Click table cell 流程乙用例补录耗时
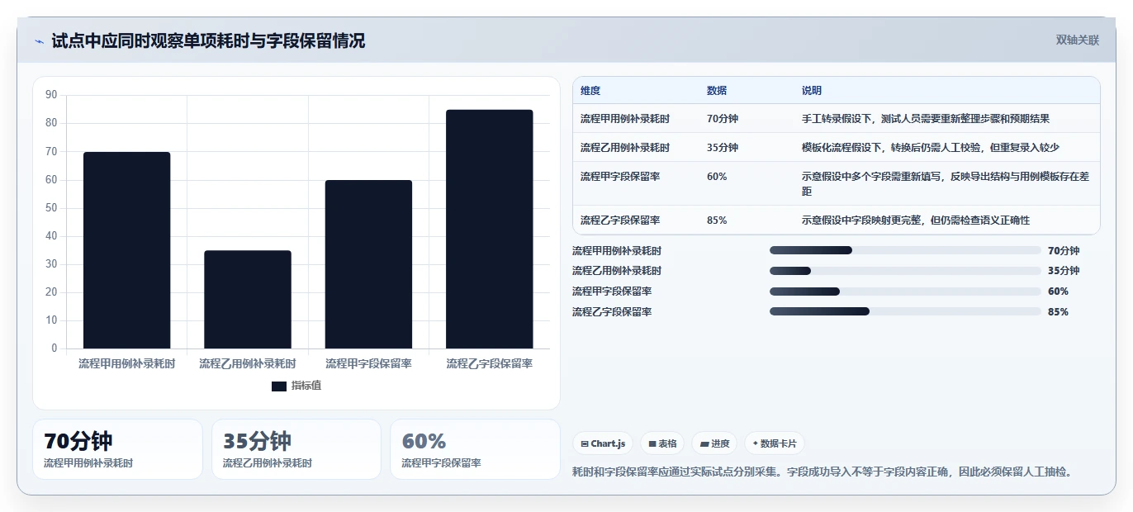 click(x=625, y=148)
